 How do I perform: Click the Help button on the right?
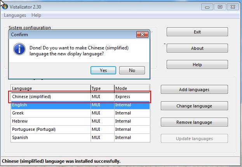point(197,65)
